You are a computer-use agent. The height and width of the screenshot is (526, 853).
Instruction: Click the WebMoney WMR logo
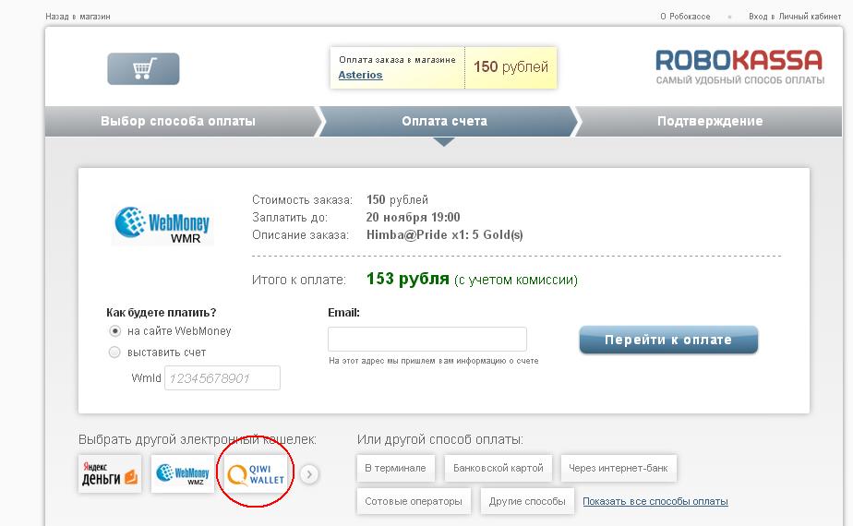(x=162, y=225)
